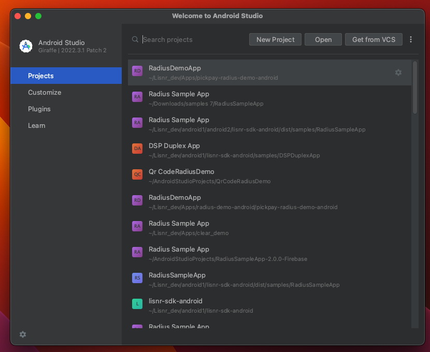Screen dimensions: 430x352
Task: Click the lisnr-sdk-android project icon
Action: pyautogui.click(x=137, y=303)
